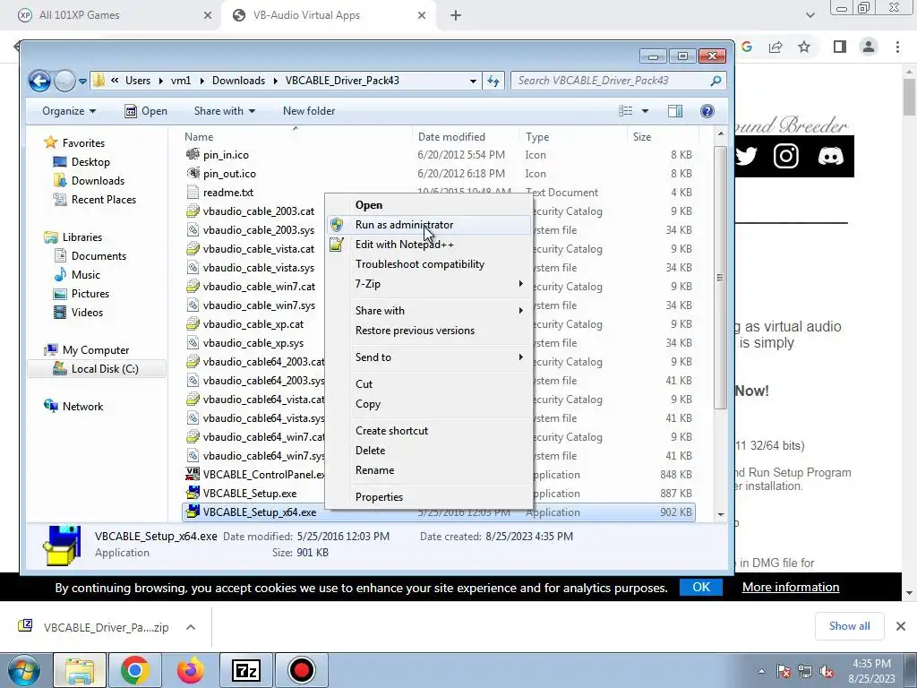Open Chrome profile avatar icon
The width and height of the screenshot is (917, 688).
tap(869, 47)
